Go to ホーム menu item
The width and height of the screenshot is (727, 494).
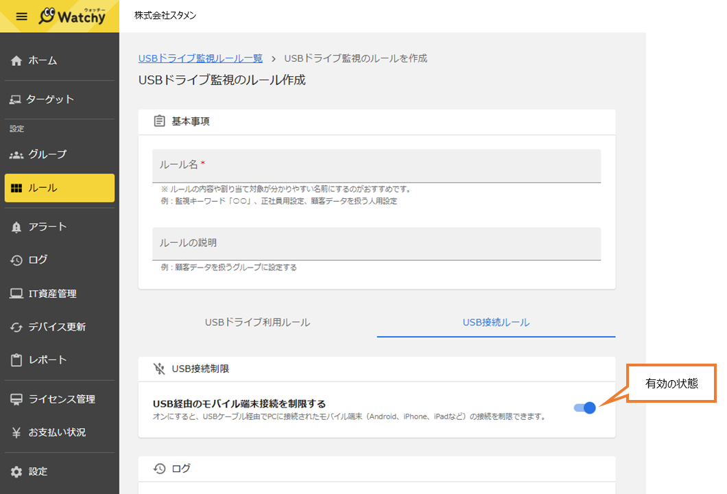click(x=60, y=61)
